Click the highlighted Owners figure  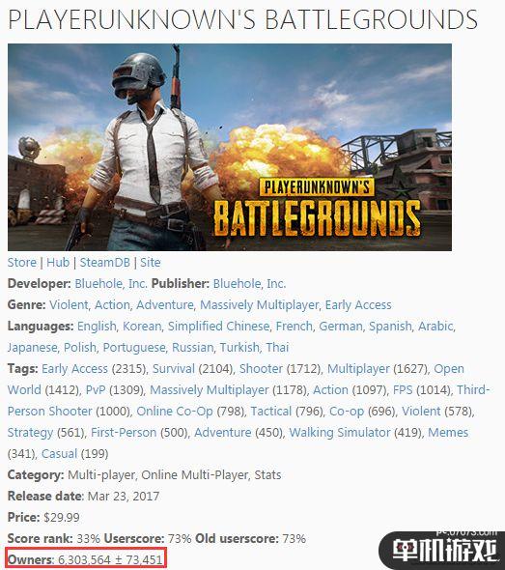pyautogui.click(x=86, y=559)
